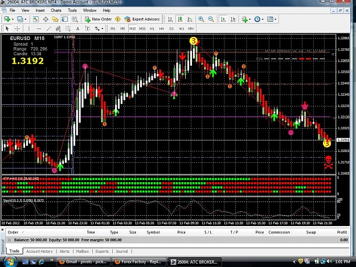The height and width of the screenshot is (267, 356).
Task: Open the Window menu
Action: (89, 10)
